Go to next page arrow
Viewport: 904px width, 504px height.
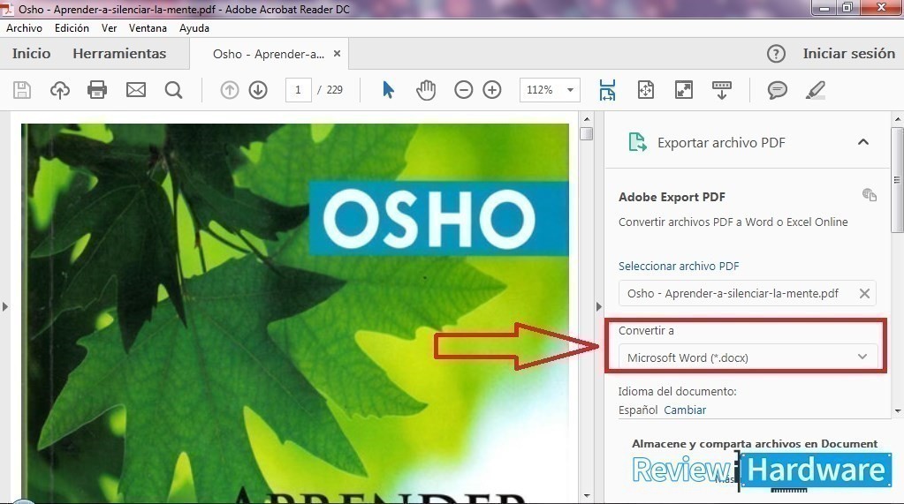coord(258,90)
